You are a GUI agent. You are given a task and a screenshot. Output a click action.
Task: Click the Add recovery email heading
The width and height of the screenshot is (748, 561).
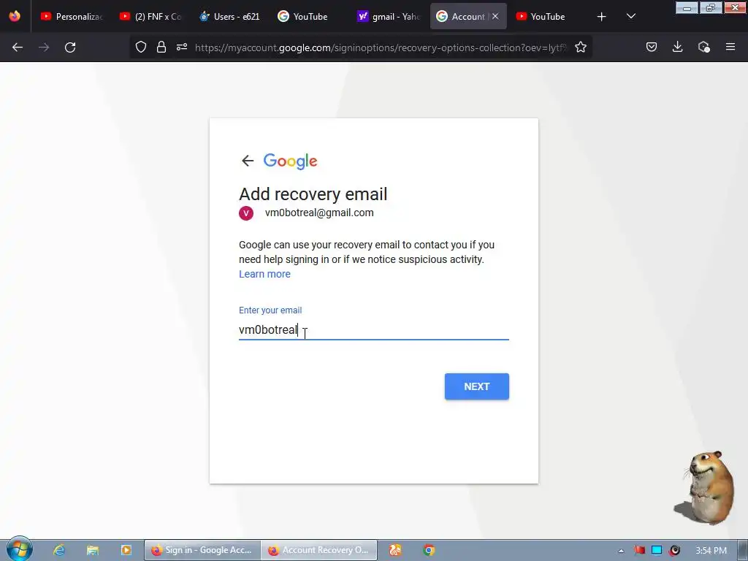(x=313, y=194)
